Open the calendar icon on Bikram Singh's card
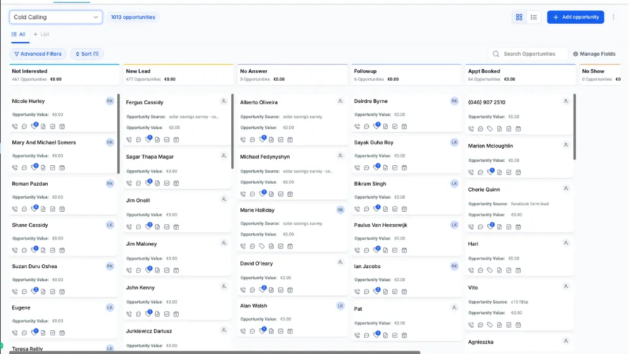Image resolution: width=629 pixels, height=354 pixels. pos(404,209)
